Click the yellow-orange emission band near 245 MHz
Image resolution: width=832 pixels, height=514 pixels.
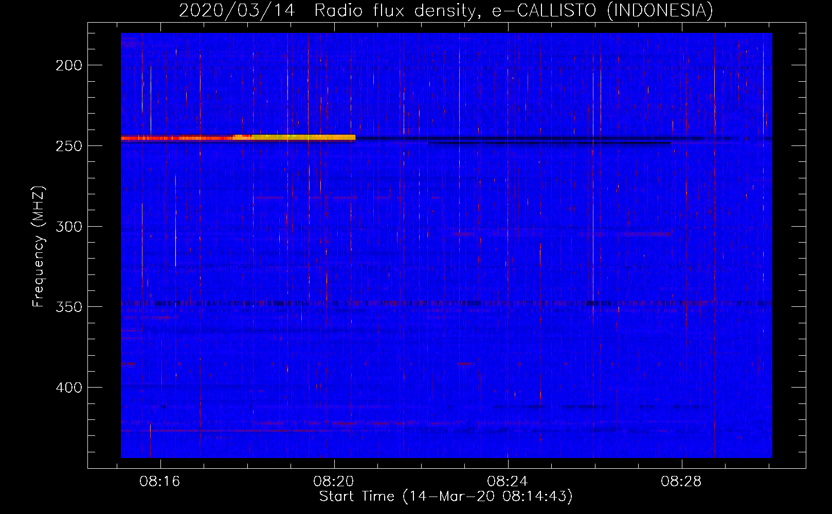(294, 137)
